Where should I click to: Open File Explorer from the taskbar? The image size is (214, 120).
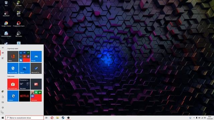coord(58,118)
